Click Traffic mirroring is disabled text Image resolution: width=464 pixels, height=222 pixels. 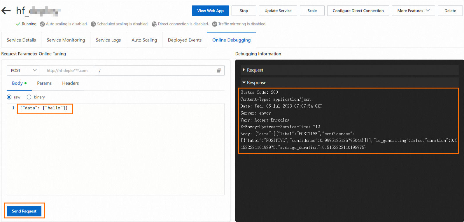pyautogui.click(x=242, y=24)
